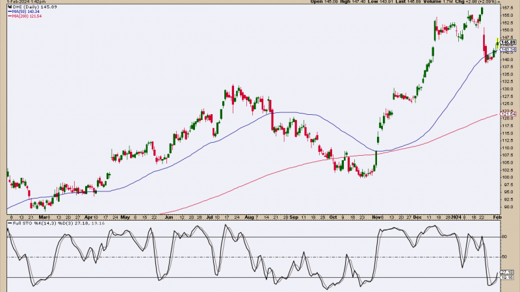520x292 pixels.
Task: Click the 157.5 price axis label
Action: coord(508,7)
